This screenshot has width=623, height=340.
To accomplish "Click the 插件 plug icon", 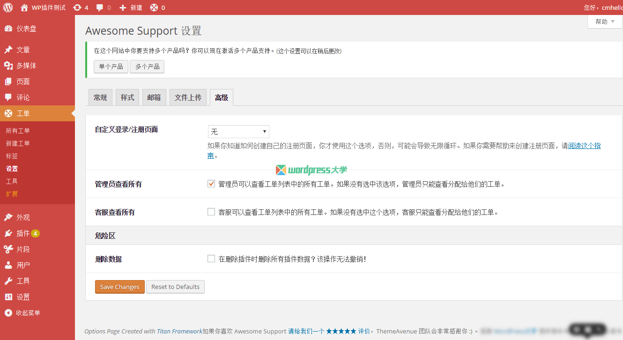I will coord(8,233).
